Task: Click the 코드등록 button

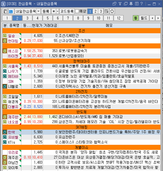Action: [x=67, y=11]
